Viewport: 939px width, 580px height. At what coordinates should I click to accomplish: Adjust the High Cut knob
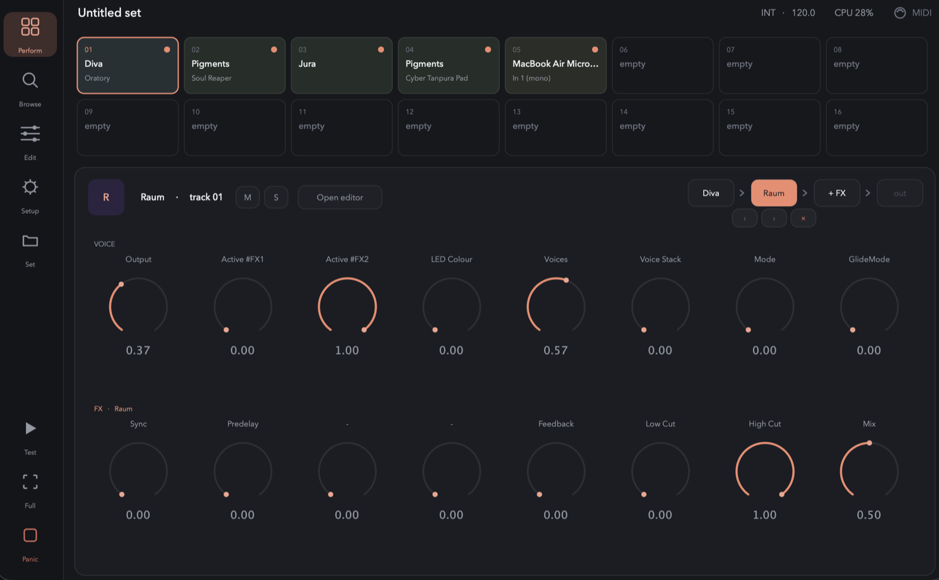point(765,471)
